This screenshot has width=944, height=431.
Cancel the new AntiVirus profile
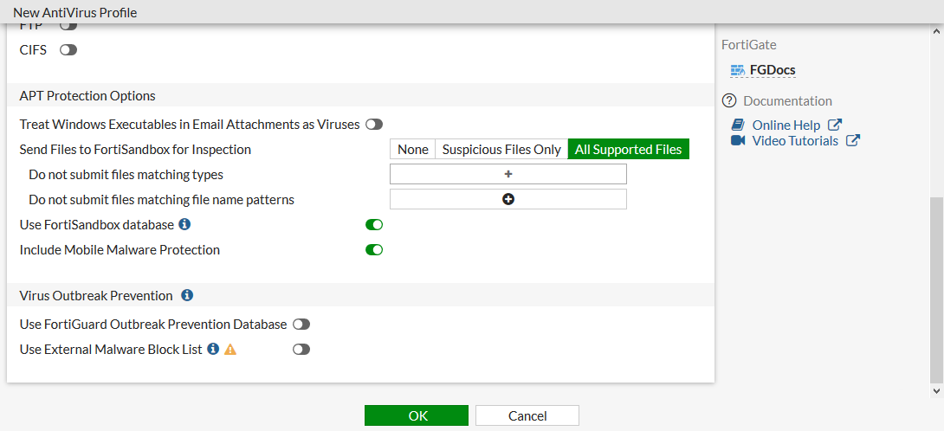527,415
